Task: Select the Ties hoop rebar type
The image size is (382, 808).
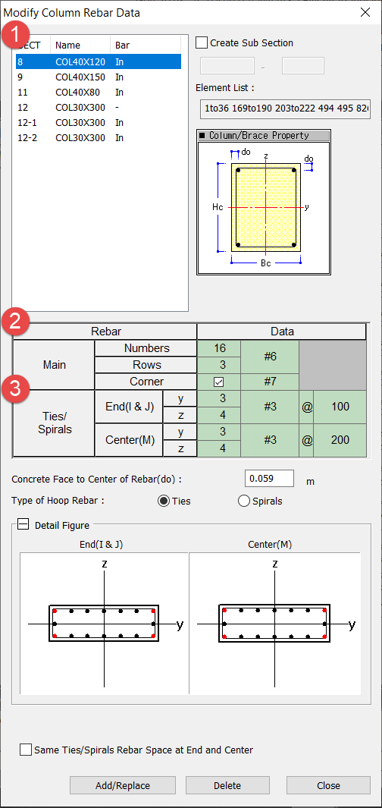Action: pyautogui.click(x=164, y=501)
